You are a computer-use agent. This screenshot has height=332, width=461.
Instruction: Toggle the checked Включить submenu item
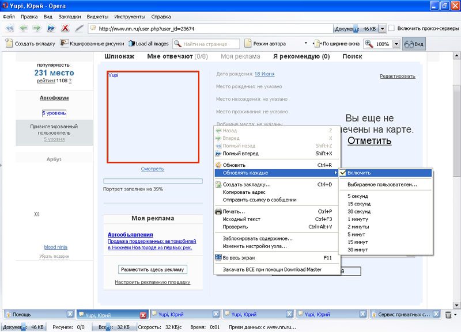pos(386,173)
